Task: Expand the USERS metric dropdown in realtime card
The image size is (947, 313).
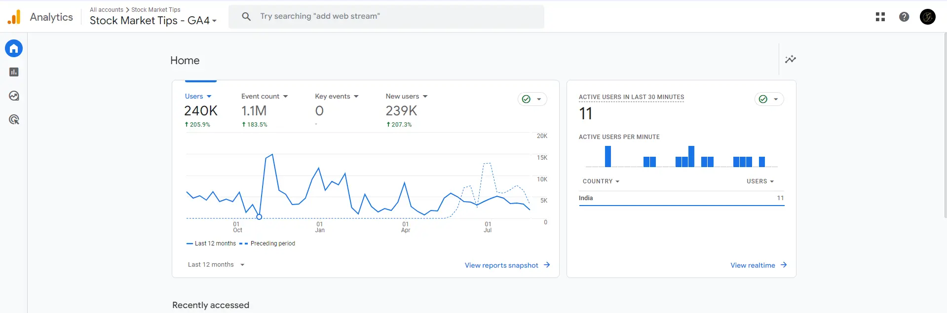Action: click(760, 181)
